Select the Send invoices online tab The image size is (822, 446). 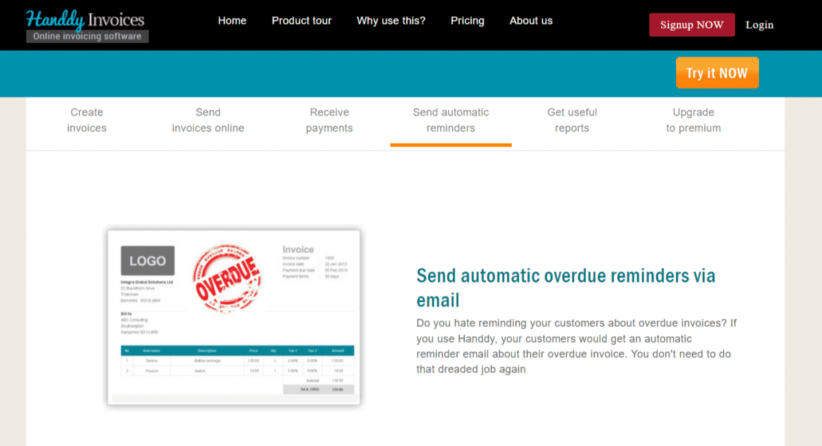(x=208, y=121)
